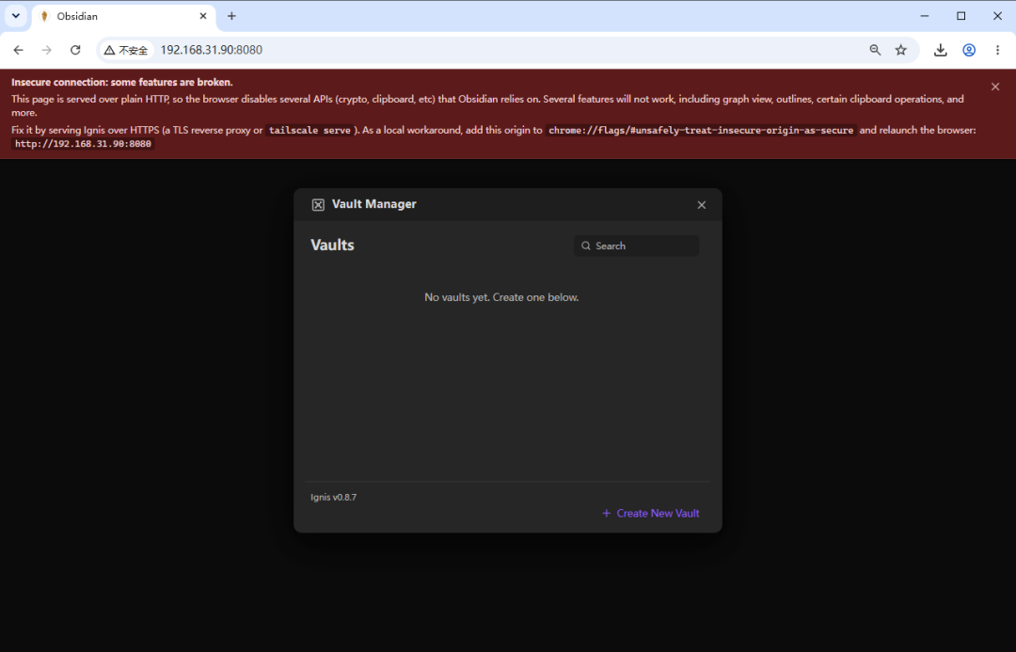
Task: Click the 'tailscale serve' code snippet
Action: pyautogui.click(x=310, y=130)
